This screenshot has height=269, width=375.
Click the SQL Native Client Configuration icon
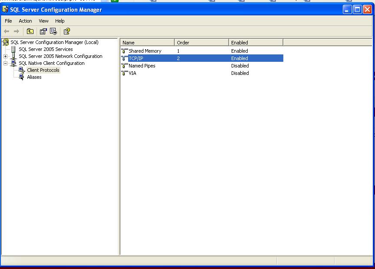(x=13, y=63)
